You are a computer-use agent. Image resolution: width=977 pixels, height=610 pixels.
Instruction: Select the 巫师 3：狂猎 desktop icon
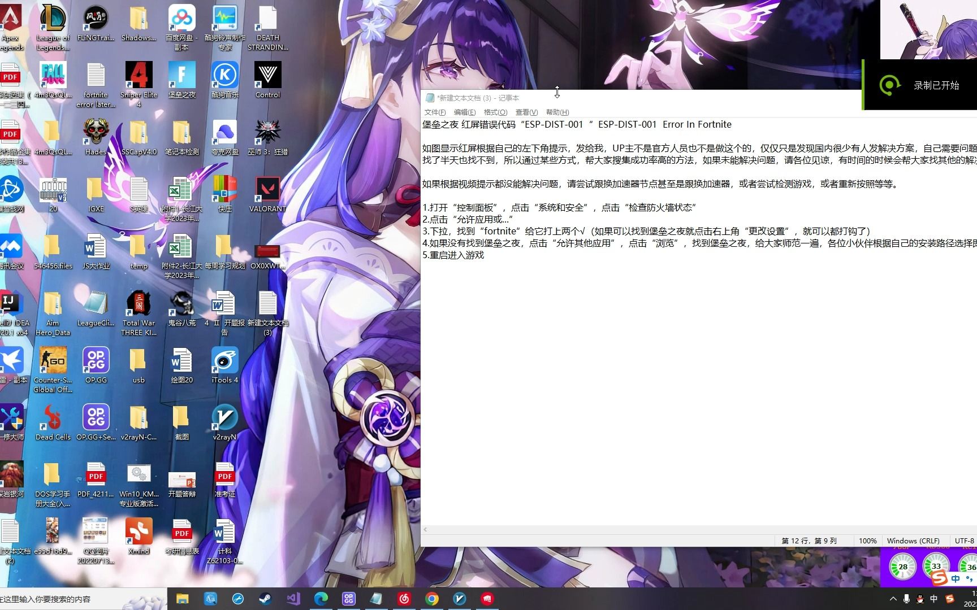coord(267,137)
